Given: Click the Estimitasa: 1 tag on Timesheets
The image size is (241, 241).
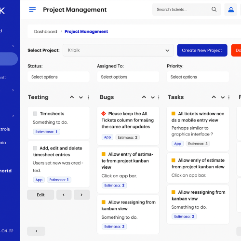Looking at the screenshot, I should 46,132.
